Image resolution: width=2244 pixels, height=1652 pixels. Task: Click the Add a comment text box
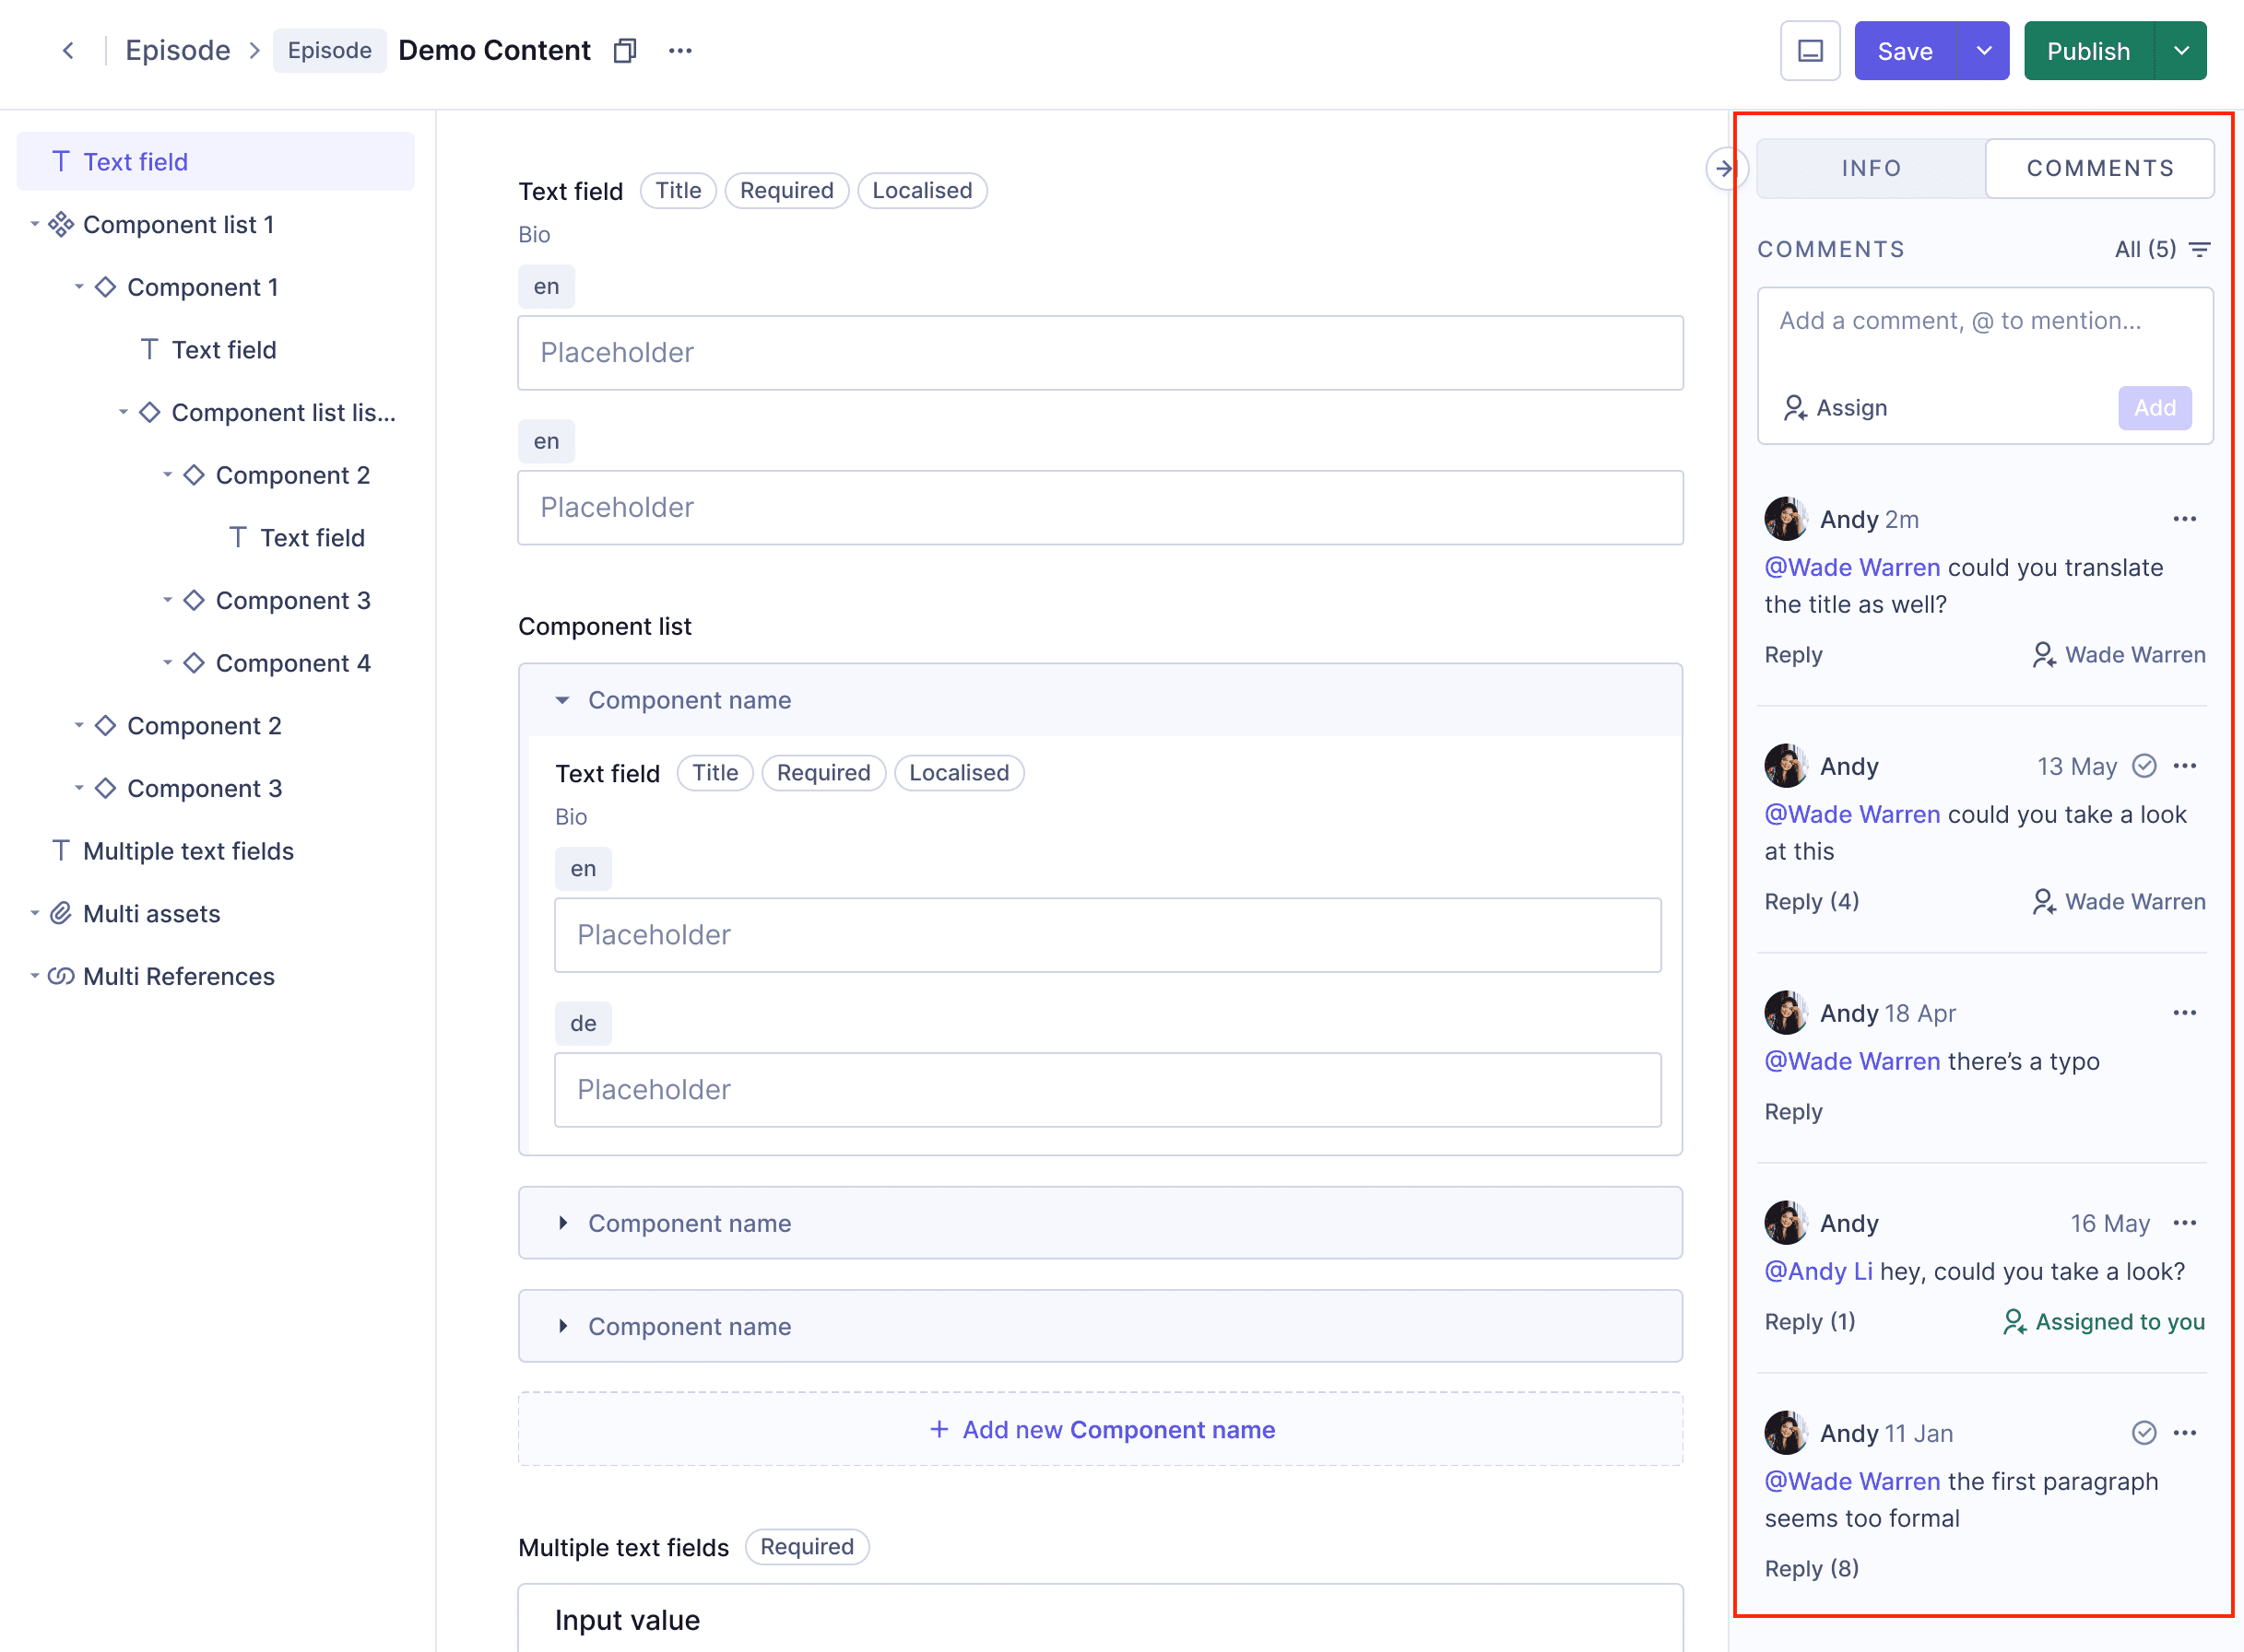[x=1985, y=334]
